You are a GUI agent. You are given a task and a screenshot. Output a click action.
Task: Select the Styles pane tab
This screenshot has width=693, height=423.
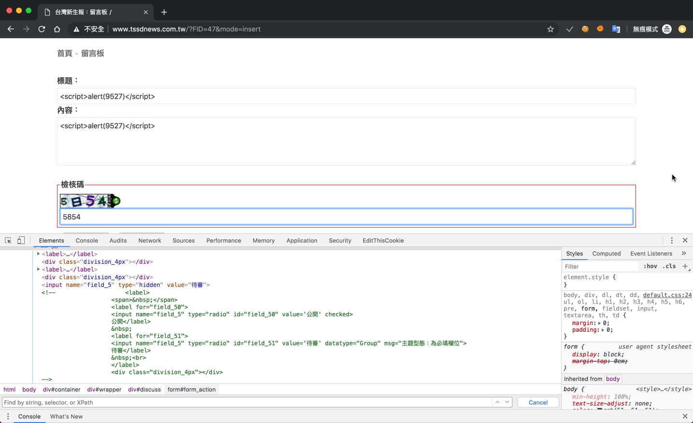coord(574,254)
